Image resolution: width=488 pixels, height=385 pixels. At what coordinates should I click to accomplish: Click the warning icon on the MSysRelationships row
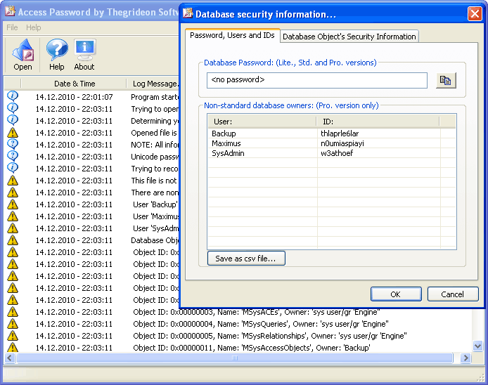click(13, 336)
